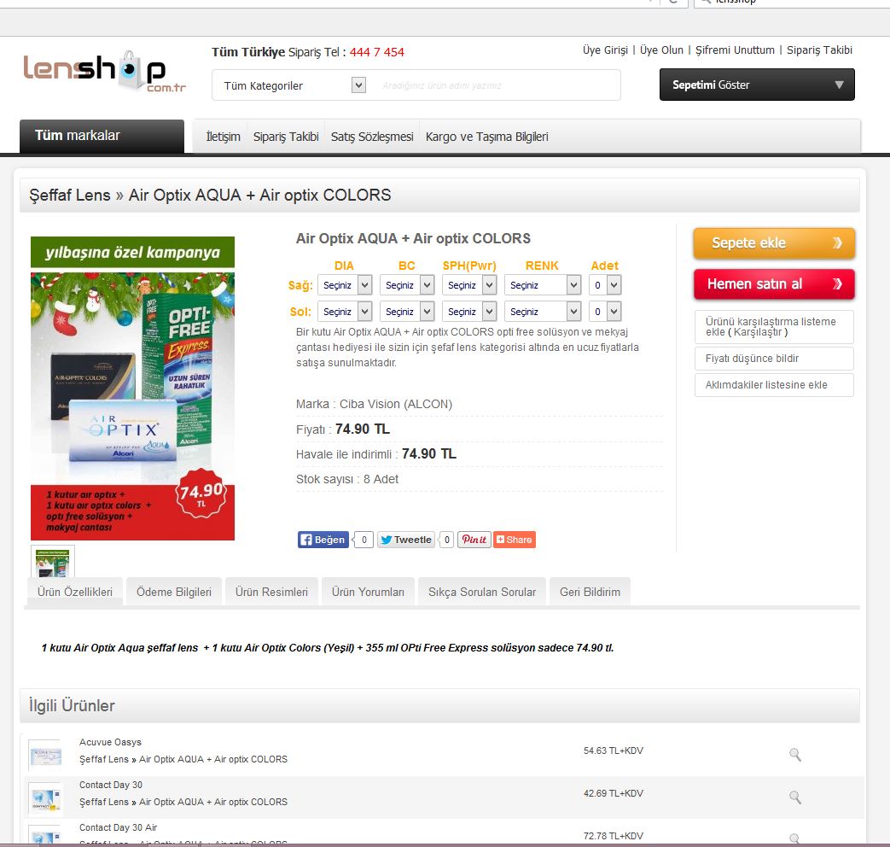
Task: Switch to Ödeme Bilgileri tab
Action: click(174, 592)
